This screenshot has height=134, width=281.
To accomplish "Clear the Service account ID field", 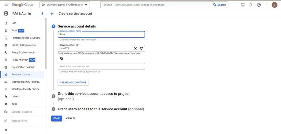I will (x=135, y=48).
